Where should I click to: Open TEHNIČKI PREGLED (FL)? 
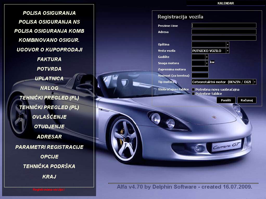49,98
